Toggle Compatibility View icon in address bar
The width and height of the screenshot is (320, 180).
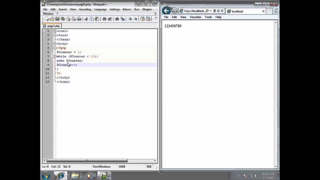[214, 11]
